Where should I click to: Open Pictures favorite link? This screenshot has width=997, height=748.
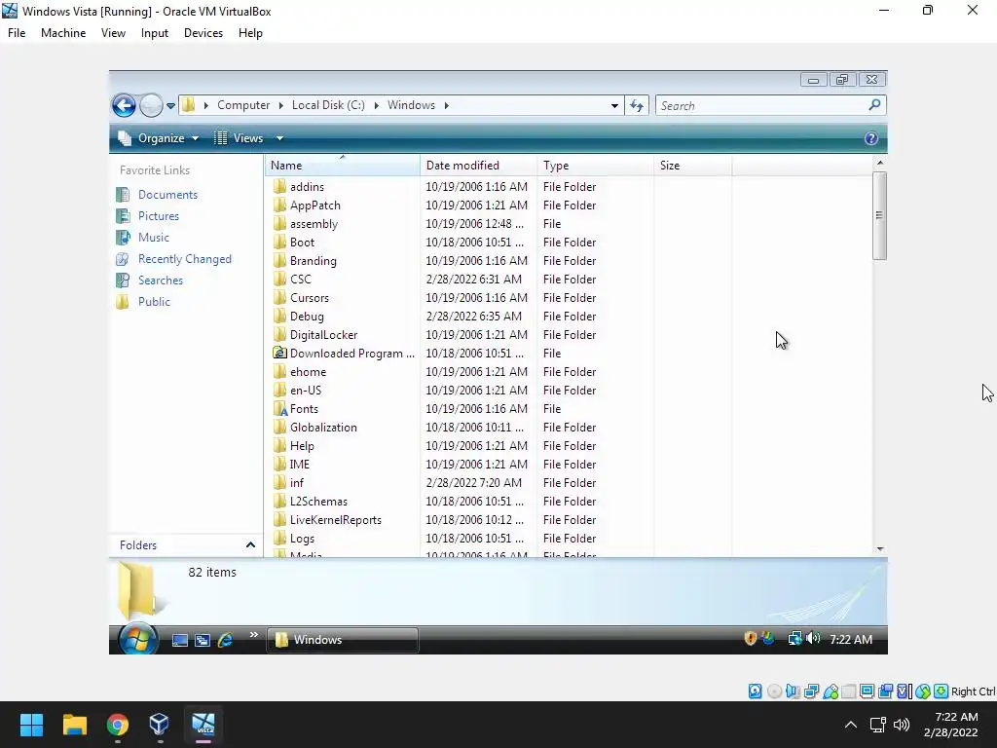(159, 216)
